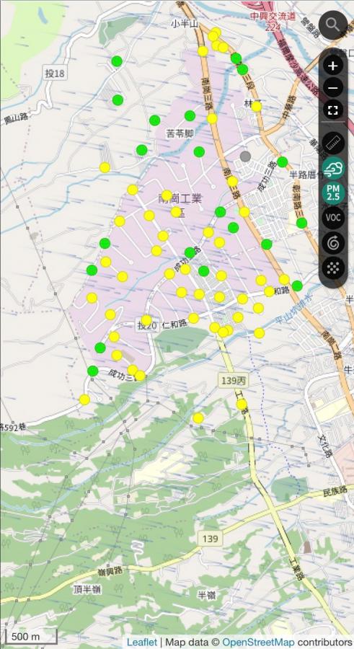Screen dimensions: 354x649
Task: Select the gray offline sensor marker
Action: point(246,156)
